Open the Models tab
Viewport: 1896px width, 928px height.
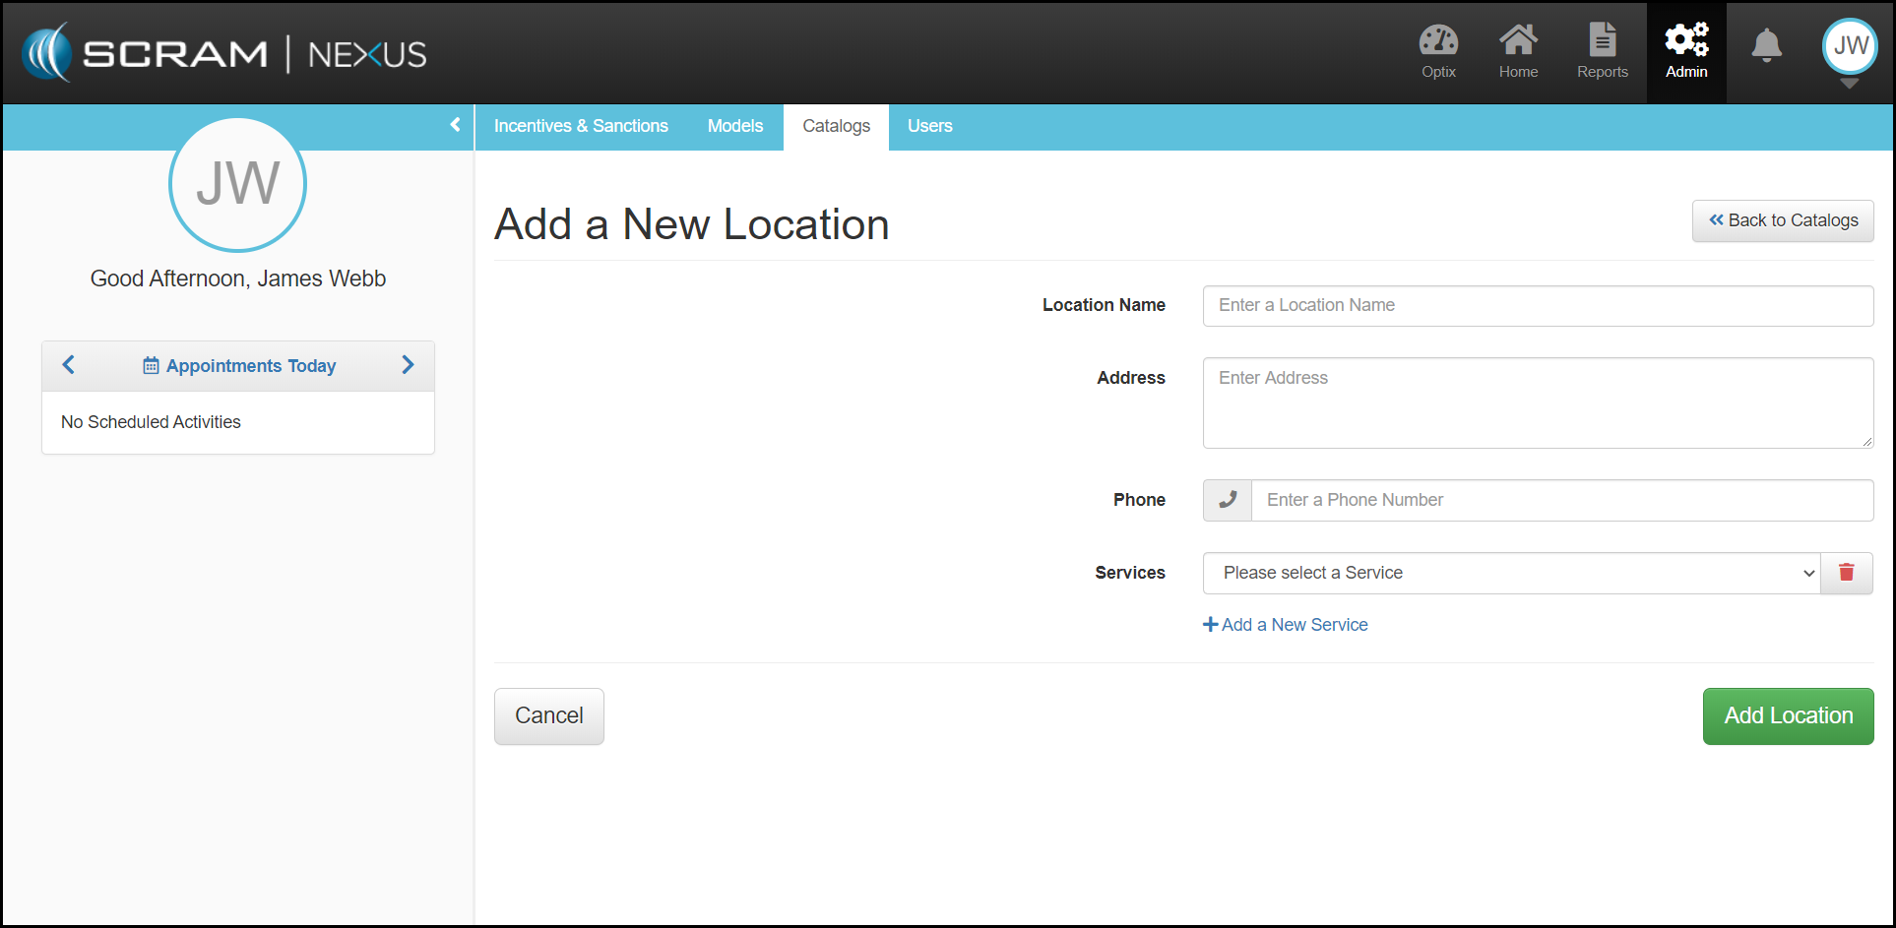tap(734, 126)
